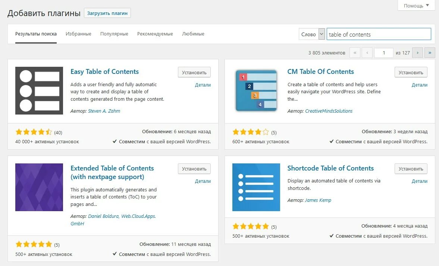Click the current page number field
439x266 pixels.
pos(383,53)
